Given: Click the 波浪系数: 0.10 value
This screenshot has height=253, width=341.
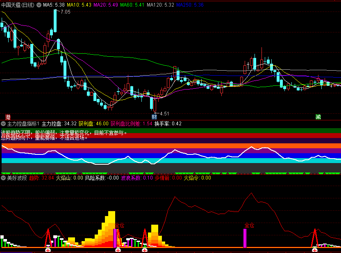Looking at the screenshot, I should tap(137, 178).
